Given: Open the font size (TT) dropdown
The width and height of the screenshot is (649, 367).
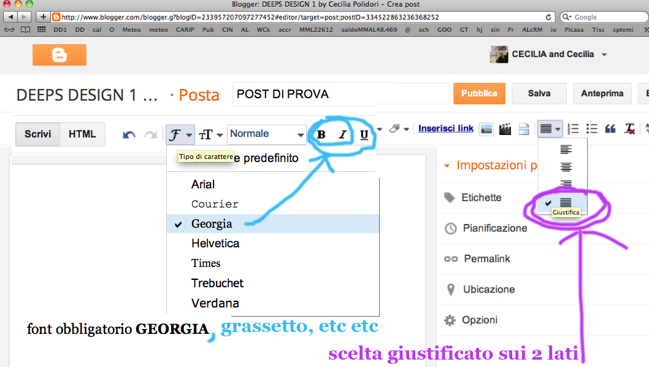Looking at the screenshot, I should (210, 134).
